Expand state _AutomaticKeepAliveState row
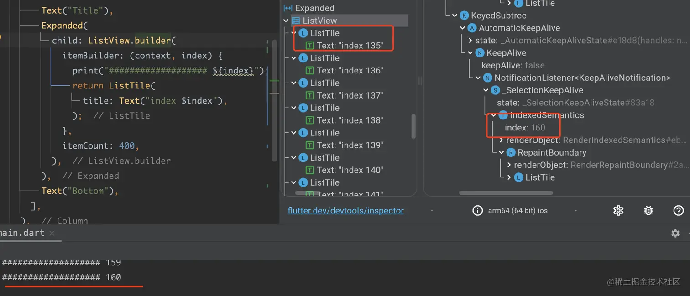690x296 pixels. click(x=470, y=41)
